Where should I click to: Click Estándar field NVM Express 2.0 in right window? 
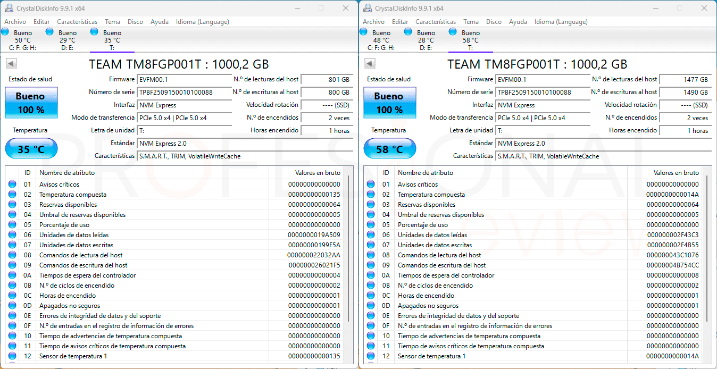(604, 143)
